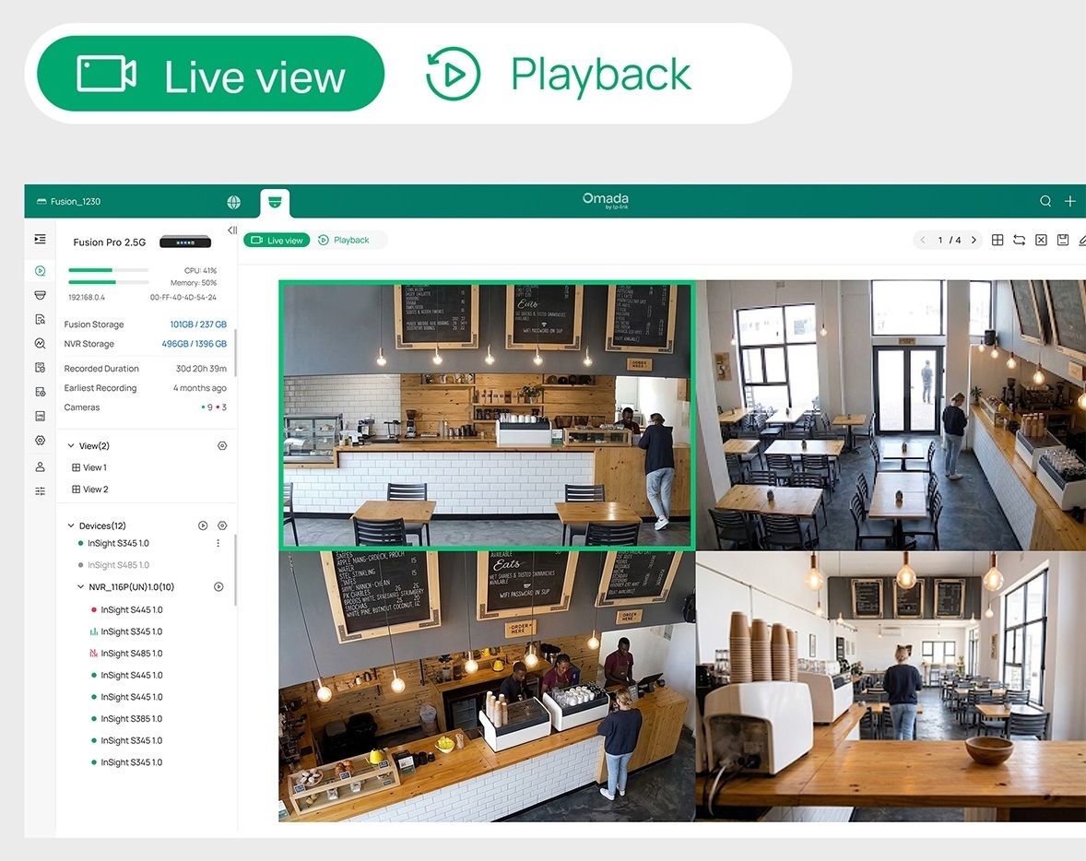The width and height of the screenshot is (1086, 861).
Task: Open View section settings icon
Action: [x=222, y=446]
